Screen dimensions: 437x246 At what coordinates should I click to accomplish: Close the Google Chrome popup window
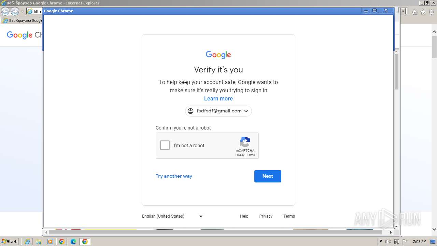386,11
